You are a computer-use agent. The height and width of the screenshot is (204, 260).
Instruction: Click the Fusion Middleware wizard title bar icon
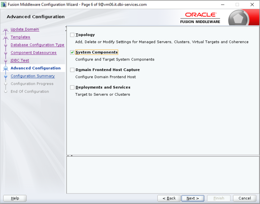(x=4, y=5)
